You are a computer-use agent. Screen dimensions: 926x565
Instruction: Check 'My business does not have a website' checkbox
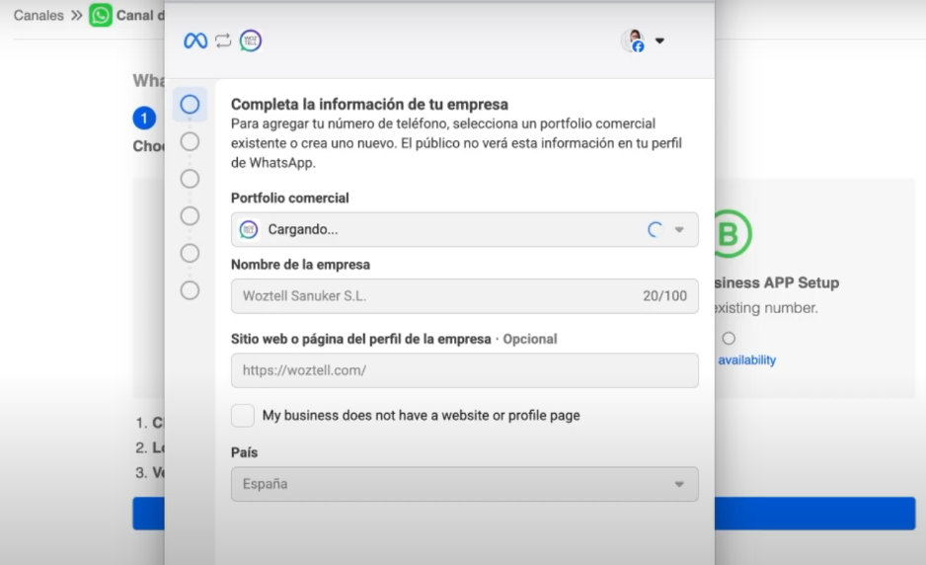click(243, 416)
